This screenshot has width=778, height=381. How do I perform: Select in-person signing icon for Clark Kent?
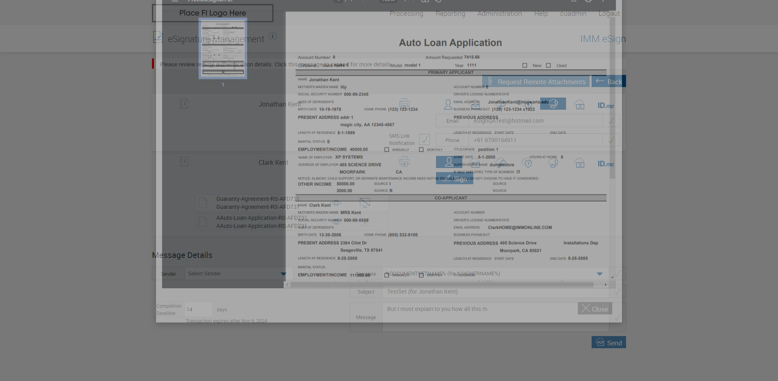[x=449, y=162]
